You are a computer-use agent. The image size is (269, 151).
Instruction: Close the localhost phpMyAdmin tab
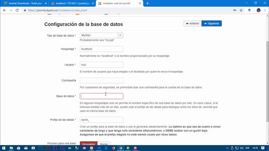pyautogui.click(x=93, y=3)
